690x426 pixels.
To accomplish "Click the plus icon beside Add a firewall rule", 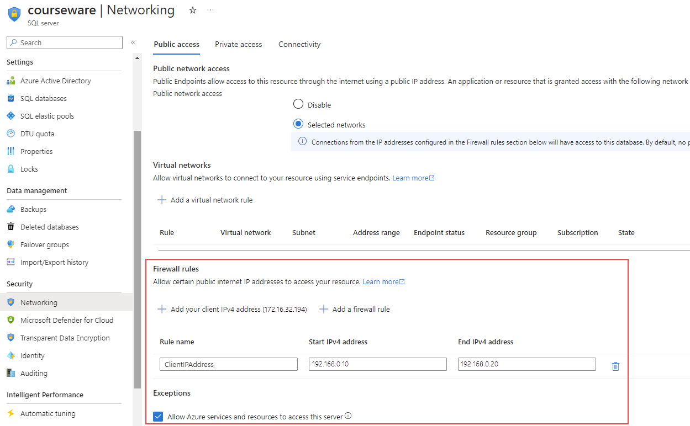I will tap(324, 309).
